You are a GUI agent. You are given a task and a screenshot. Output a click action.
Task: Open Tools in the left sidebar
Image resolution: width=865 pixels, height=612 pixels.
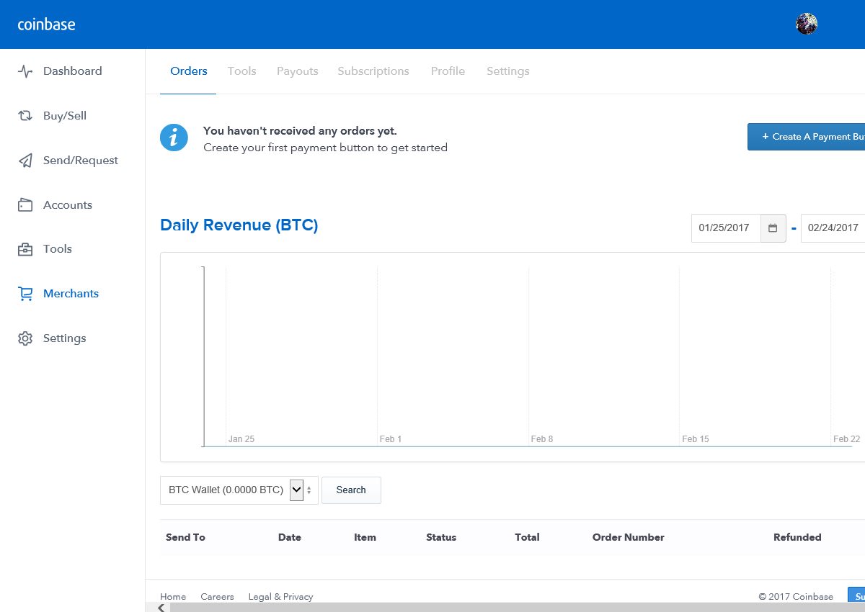58,249
